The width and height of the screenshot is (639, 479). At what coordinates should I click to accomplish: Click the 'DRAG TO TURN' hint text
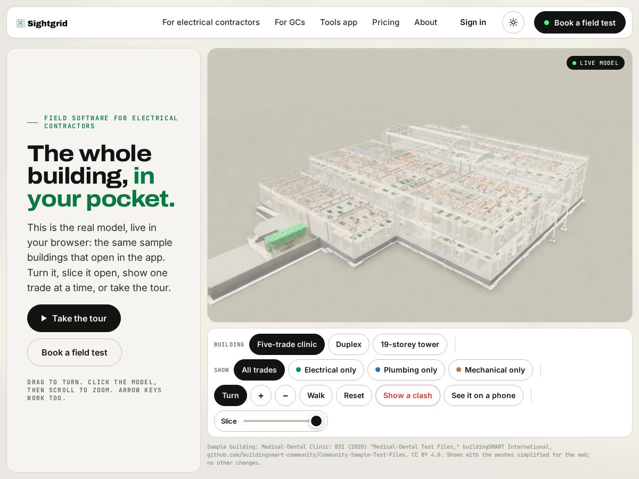point(95,390)
